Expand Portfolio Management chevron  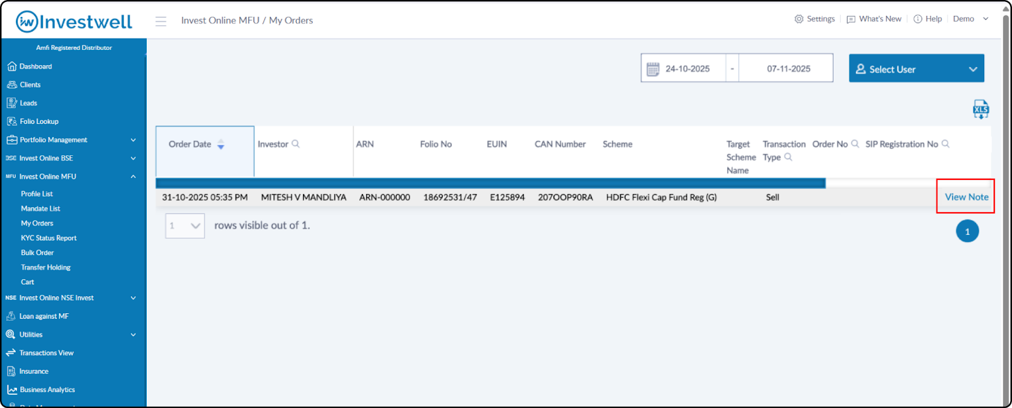click(x=133, y=140)
